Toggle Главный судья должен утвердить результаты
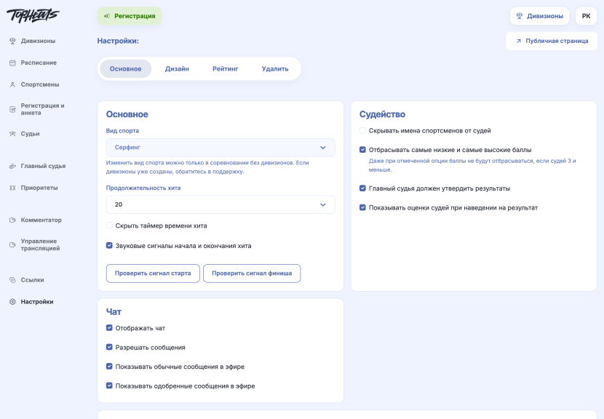The height and width of the screenshot is (419, 604). (x=362, y=188)
